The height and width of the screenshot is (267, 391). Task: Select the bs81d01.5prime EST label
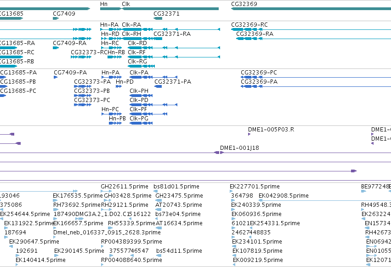click(176, 187)
